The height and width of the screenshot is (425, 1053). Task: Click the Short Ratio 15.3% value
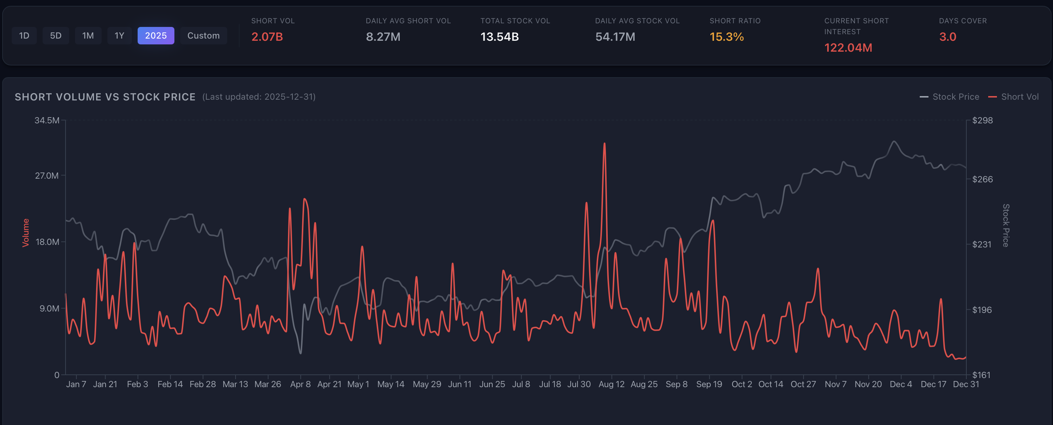[726, 37]
